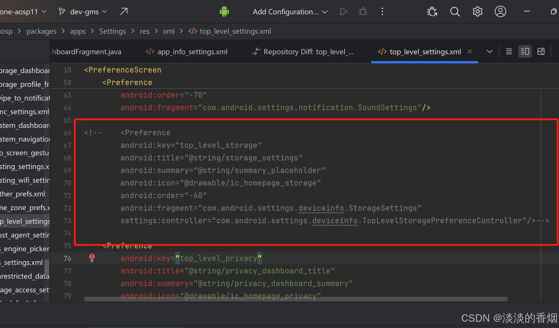559x328 pixels.
Task: Click the red error bulb on line 76
Action: 92,258
